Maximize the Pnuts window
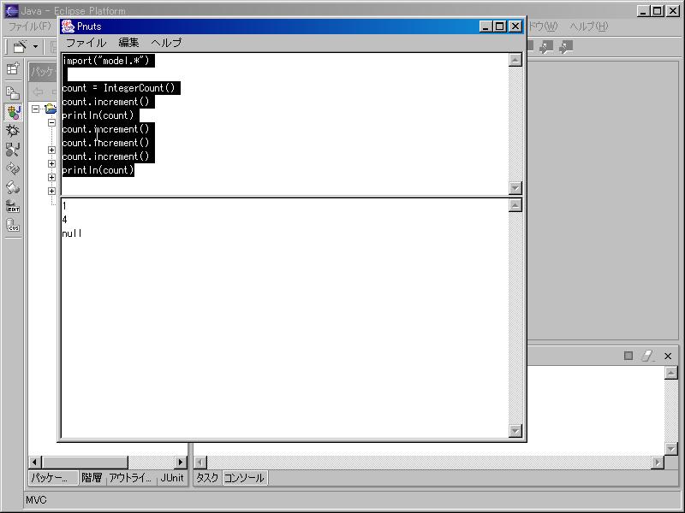 pyautogui.click(x=500, y=27)
